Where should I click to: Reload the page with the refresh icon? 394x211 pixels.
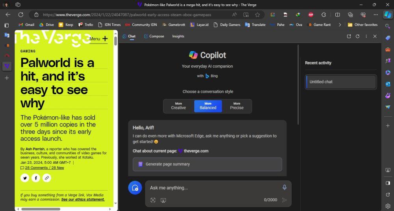pyautogui.click(x=21, y=15)
